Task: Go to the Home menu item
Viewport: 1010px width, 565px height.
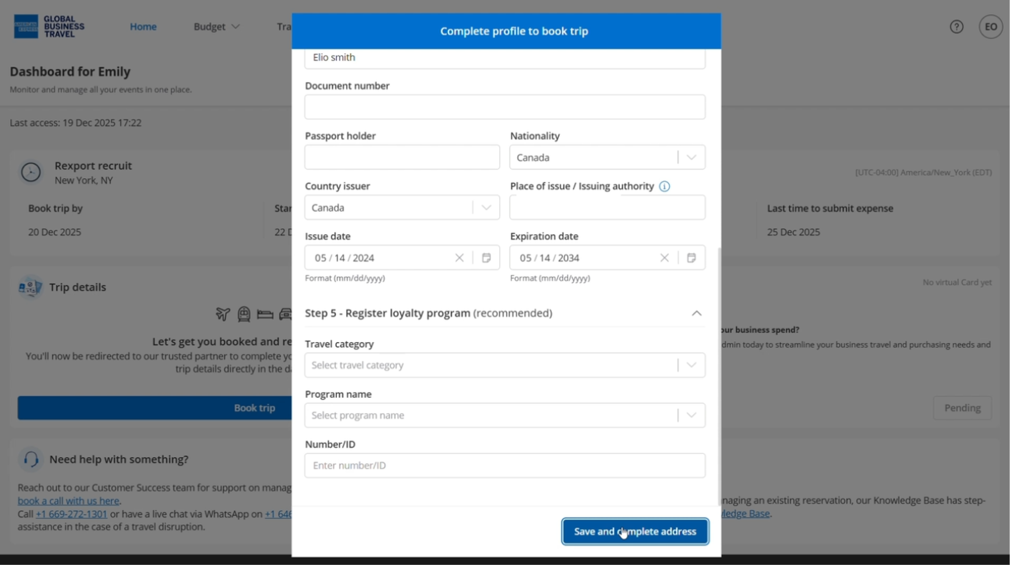Action: click(x=143, y=27)
